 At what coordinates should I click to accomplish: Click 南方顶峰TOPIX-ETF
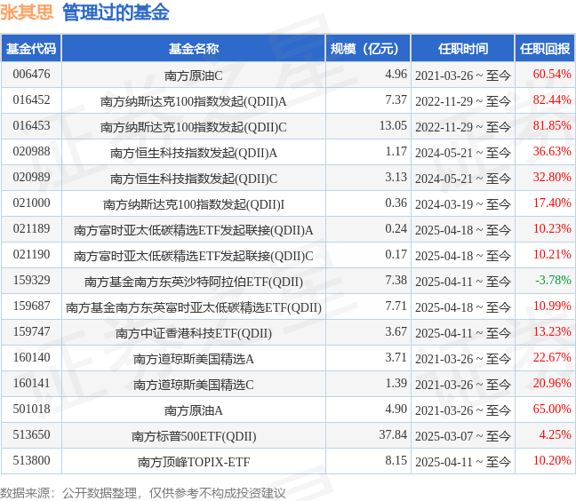(x=194, y=462)
